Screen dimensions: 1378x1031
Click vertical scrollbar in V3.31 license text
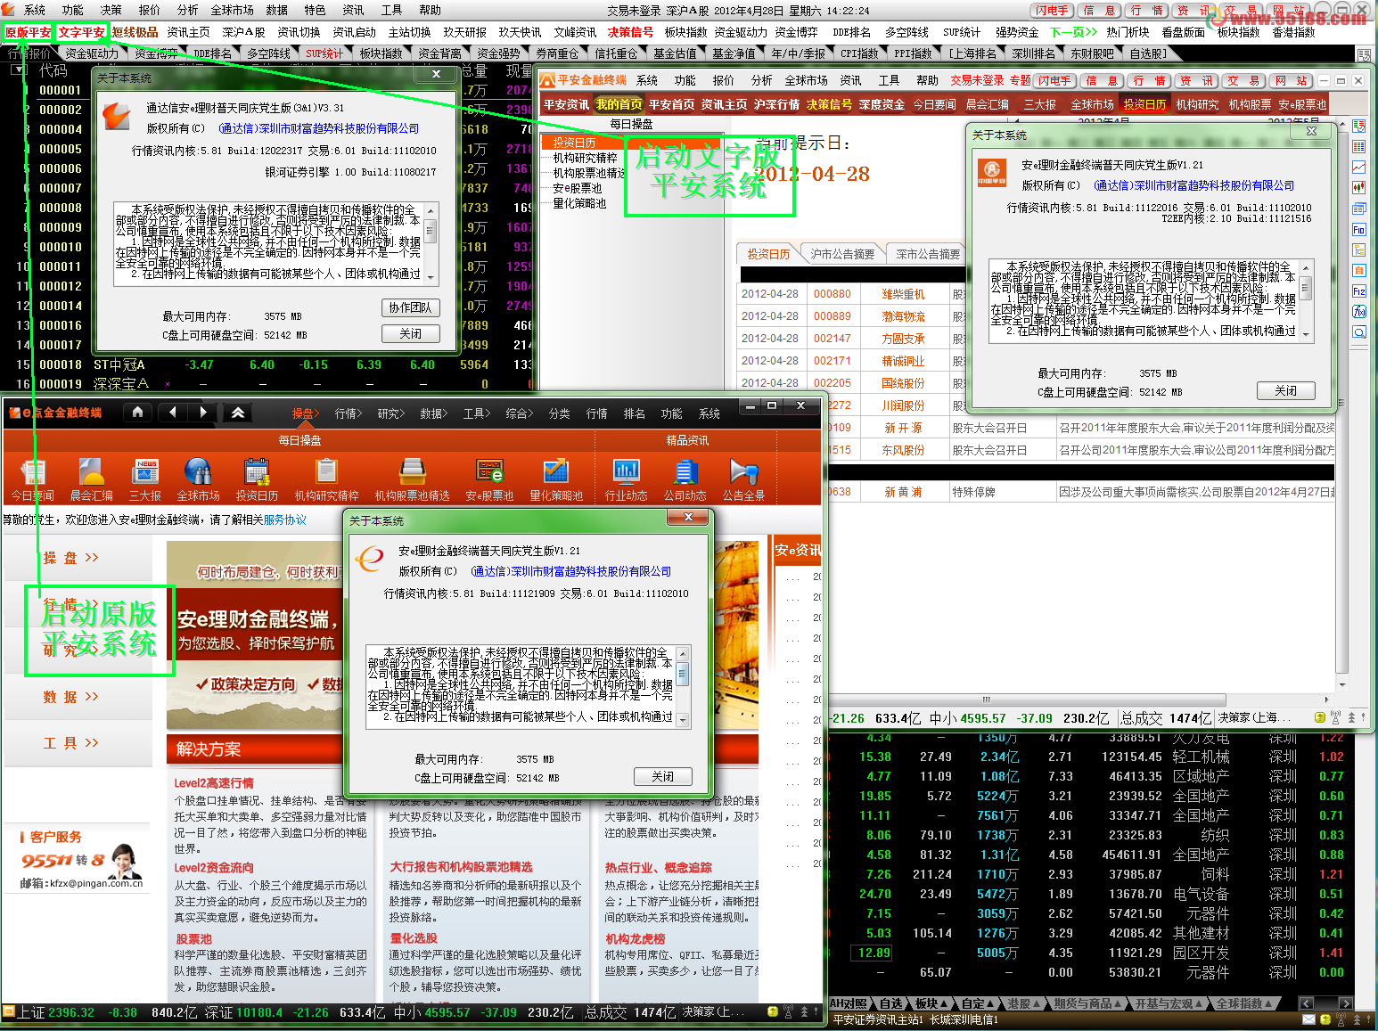point(430,243)
